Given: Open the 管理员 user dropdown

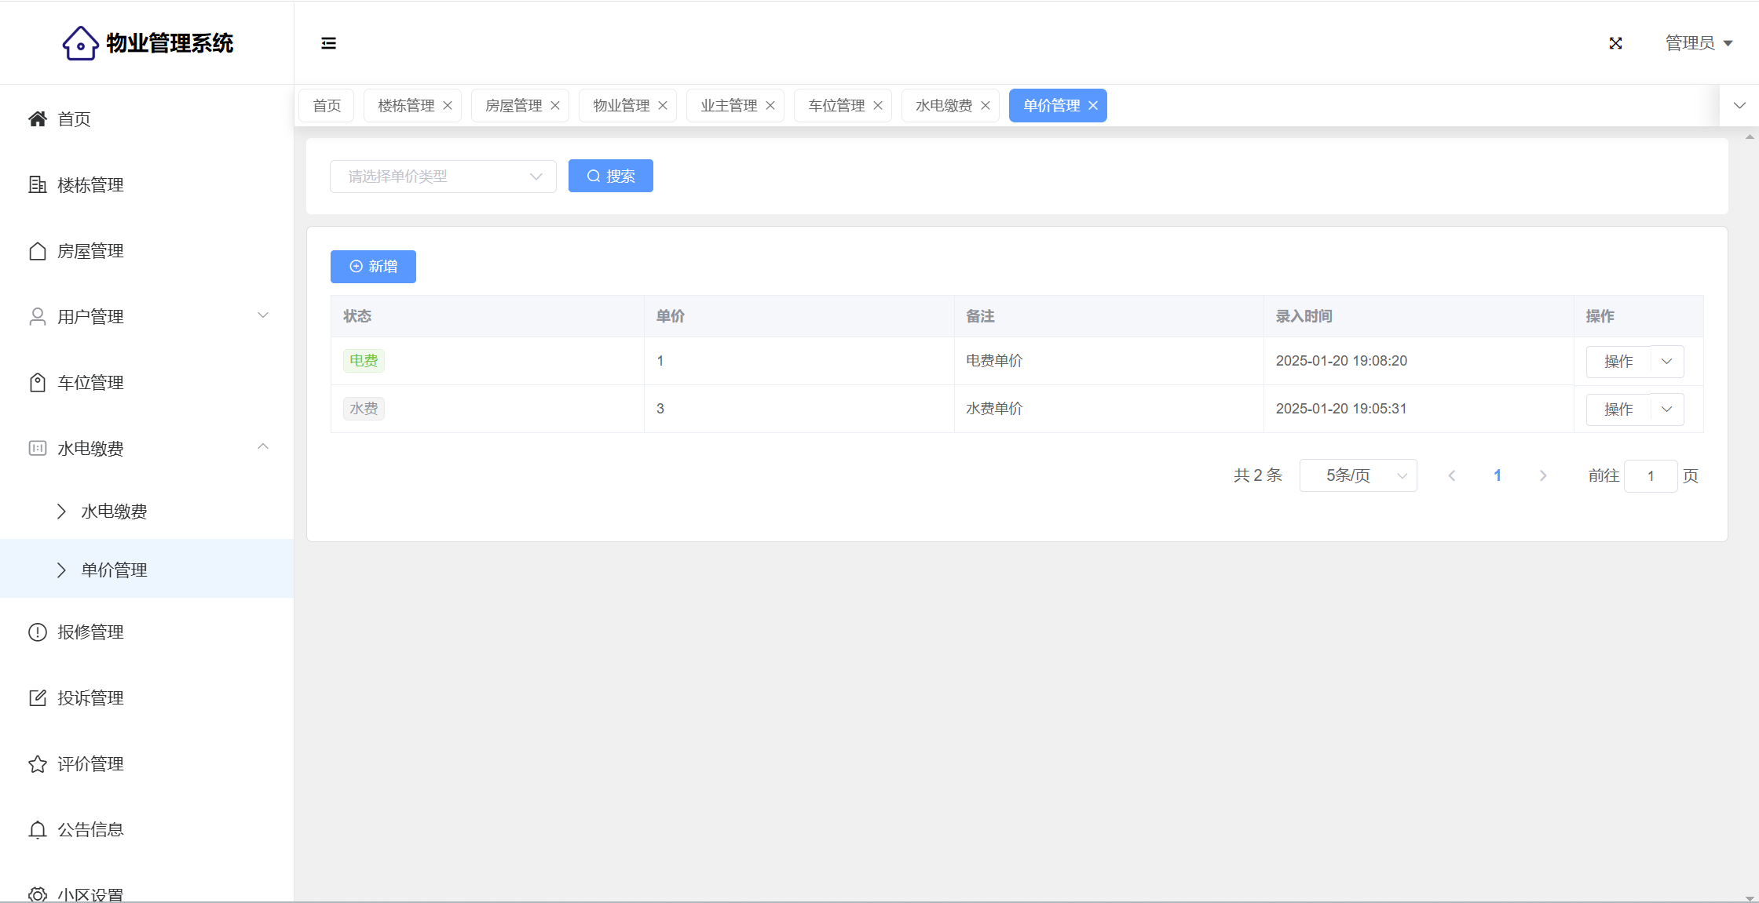Looking at the screenshot, I should tap(1699, 43).
